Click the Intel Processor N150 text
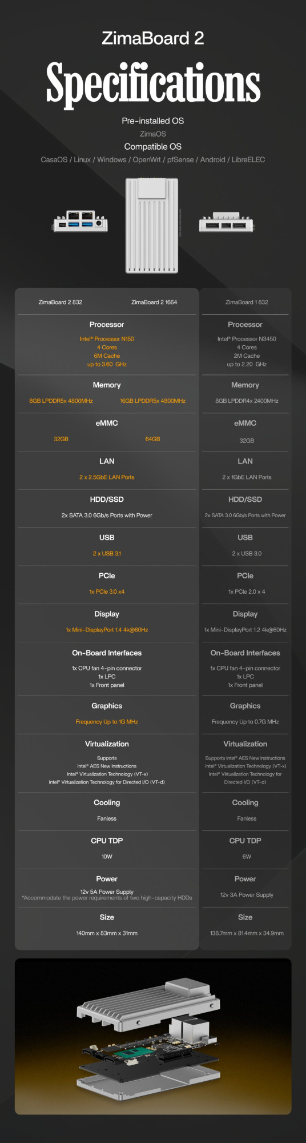This screenshot has height=1143, width=306. pos(107,339)
